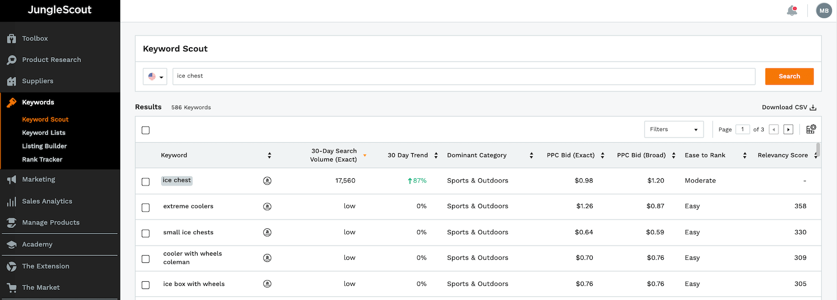The image size is (837, 300).
Task: Sort by Dominant Category arrows
Action: (x=531, y=155)
